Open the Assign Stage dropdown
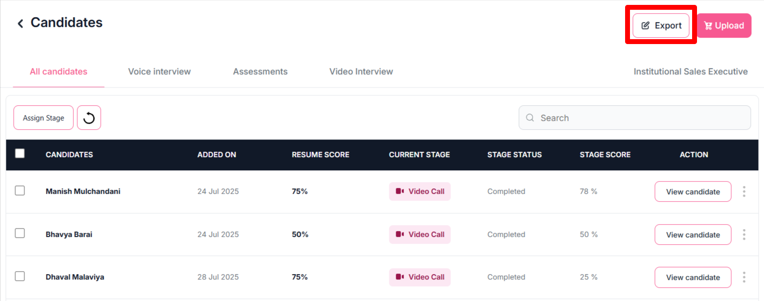Image resolution: width=764 pixels, height=301 pixels. [x=44, y=118]
